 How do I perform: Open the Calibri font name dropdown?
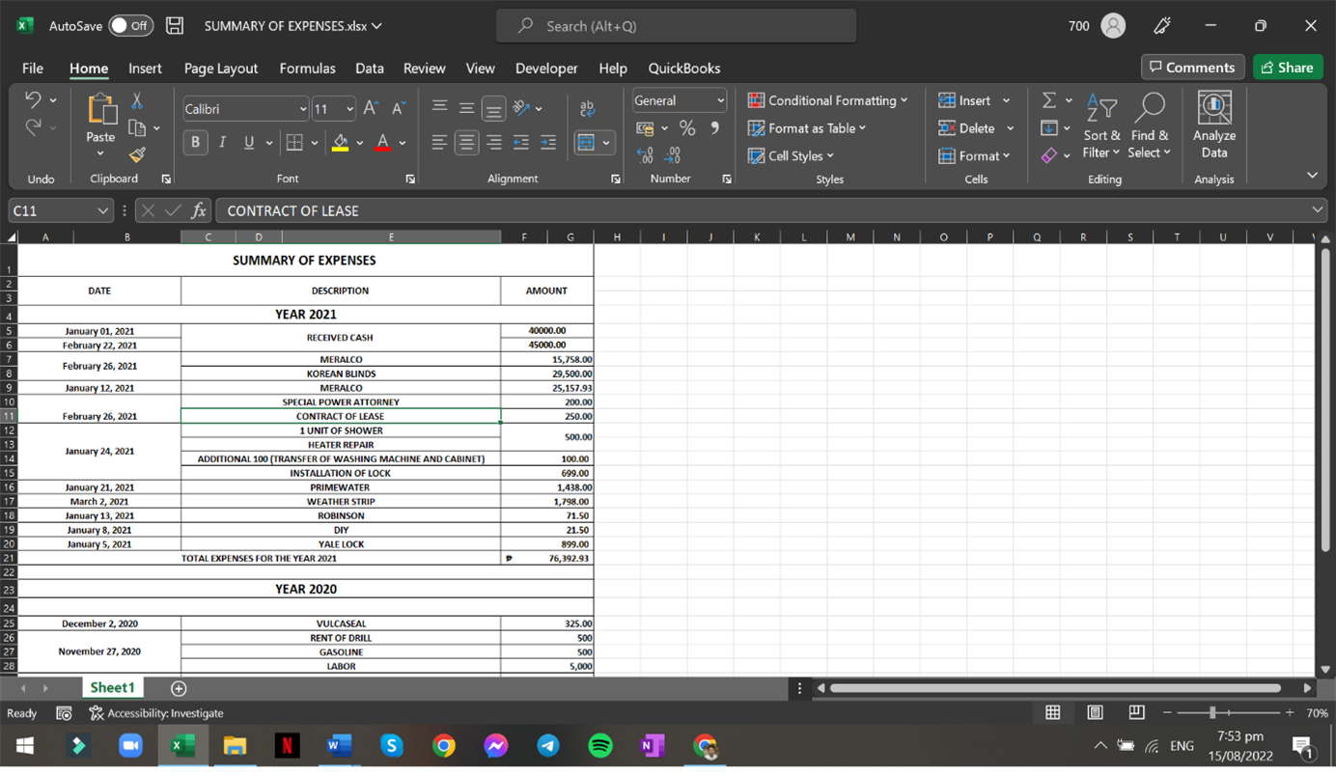(x=303, y=109)
